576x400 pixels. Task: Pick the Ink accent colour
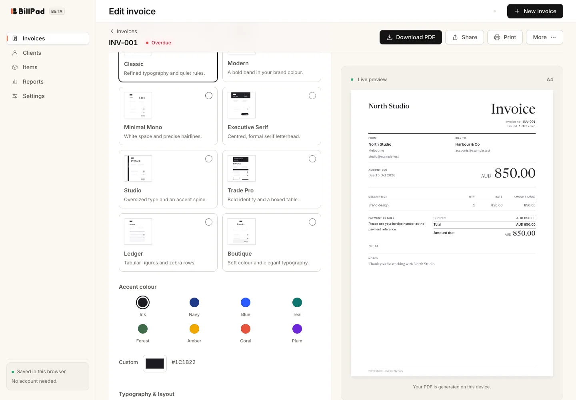(x=143, y=302)
